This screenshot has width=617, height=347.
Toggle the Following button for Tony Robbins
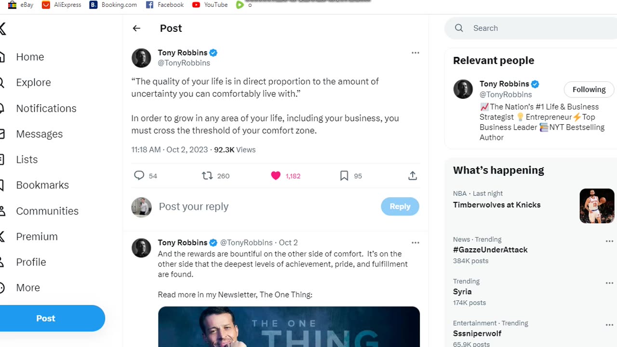click(x=589, y=90)
